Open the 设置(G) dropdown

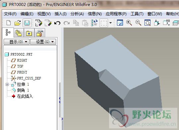click(43, 42)
